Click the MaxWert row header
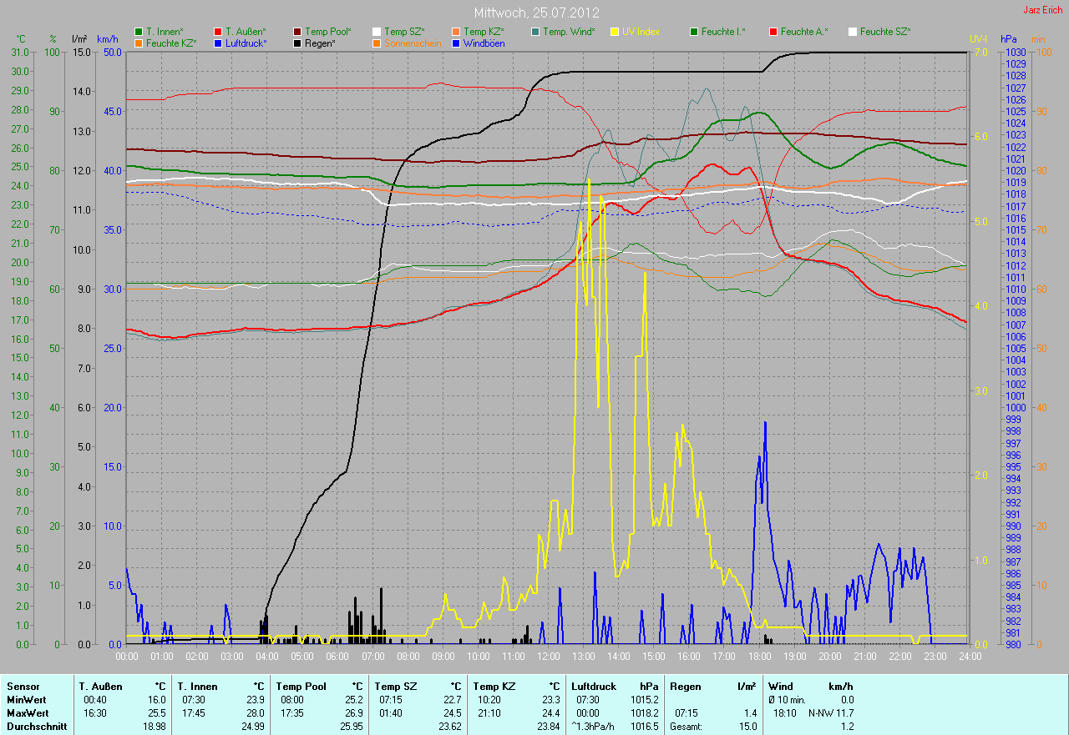The height and width of the screenshot is (735, 1069). tap(28, 713)
